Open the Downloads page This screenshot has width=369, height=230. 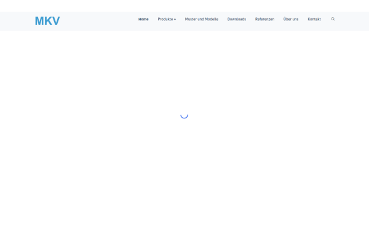pos(237,19)
